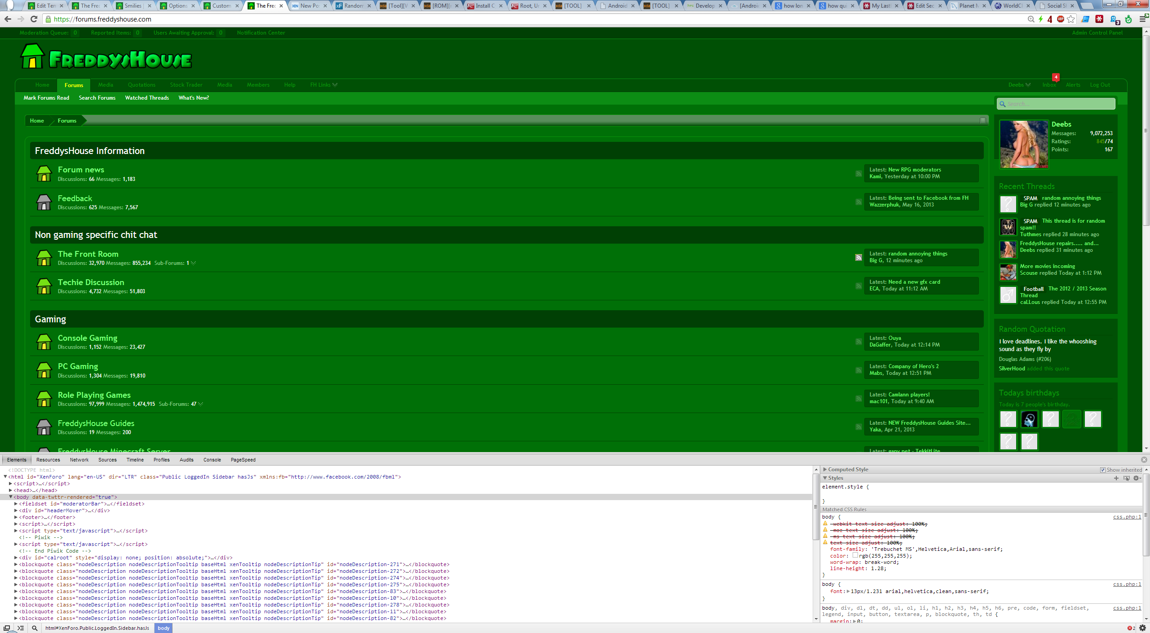1150x633 pixels.
Task: Open the blue folder extension icon
Action: 1085,19
